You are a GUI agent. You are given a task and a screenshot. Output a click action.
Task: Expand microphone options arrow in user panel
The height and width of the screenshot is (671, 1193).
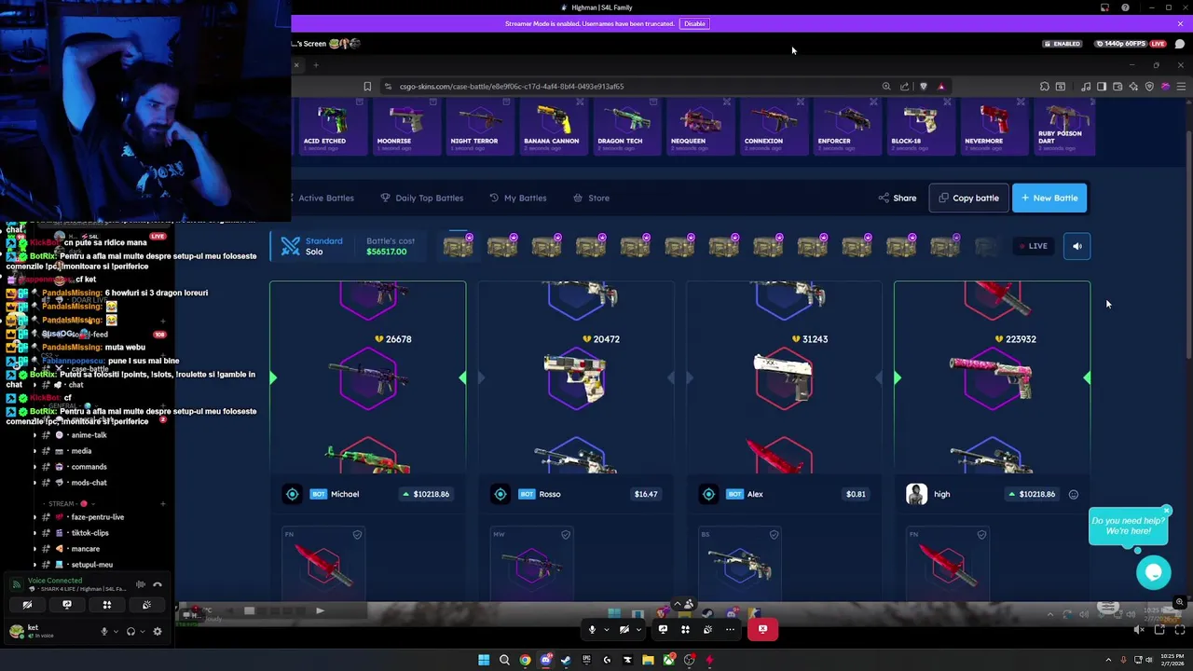(x=116, y=631)
